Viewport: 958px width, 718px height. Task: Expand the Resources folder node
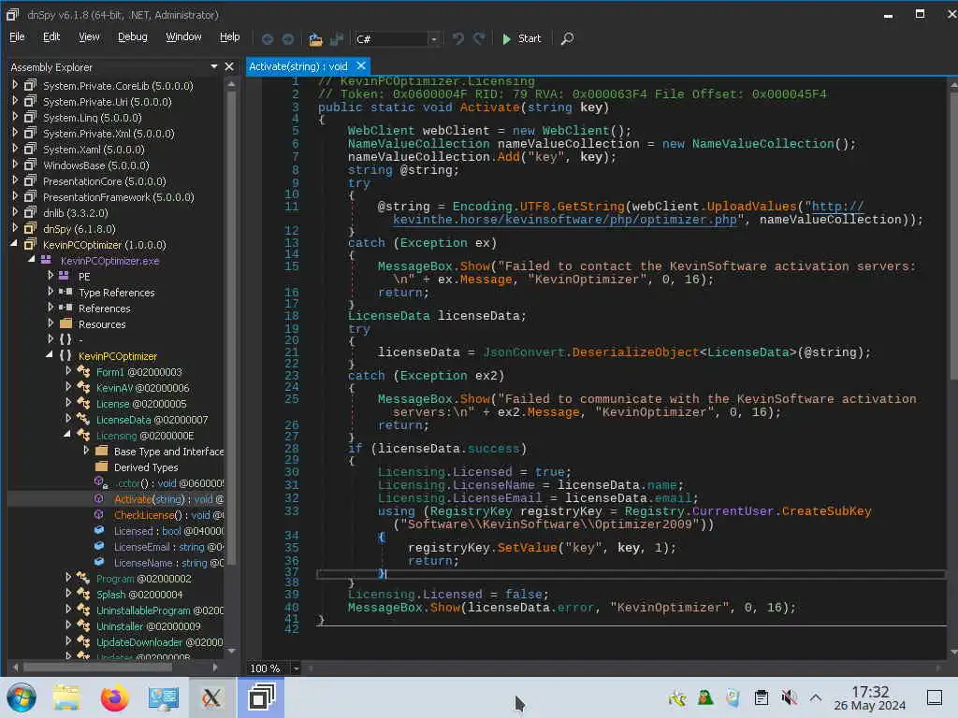(x=51, y=323)
